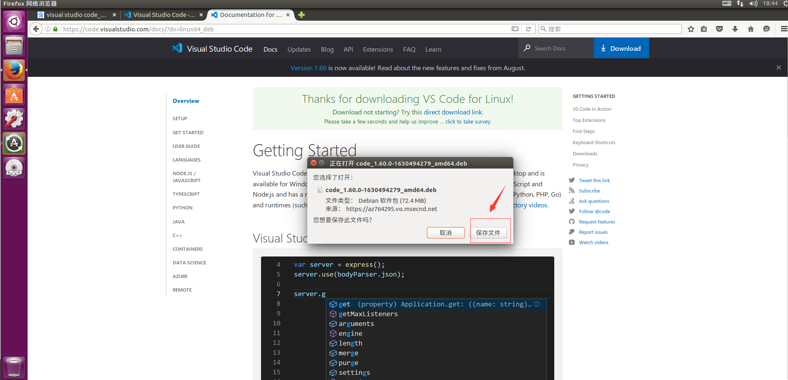This screenshot has height=380, width=788.
Task: Expand NODE.JS / JAVASCRIPT section
Action: 187,177
